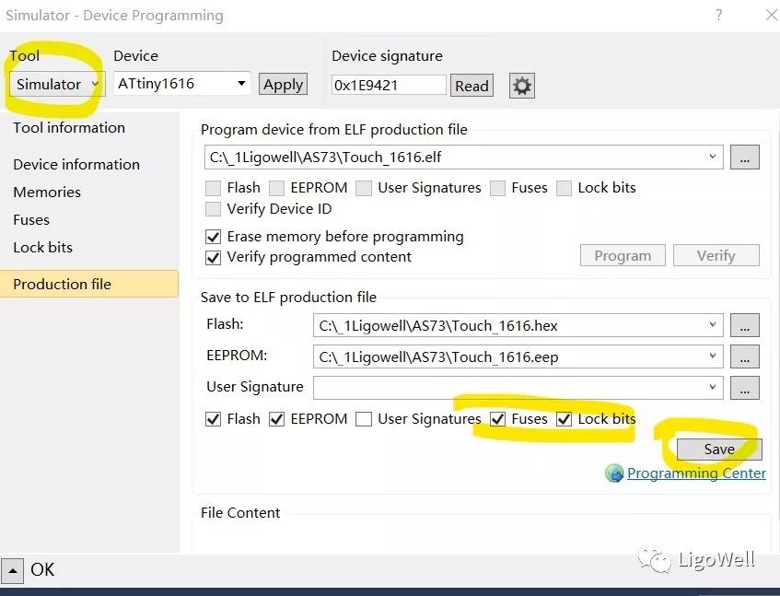Open the Tool information page

pos(69,128)
